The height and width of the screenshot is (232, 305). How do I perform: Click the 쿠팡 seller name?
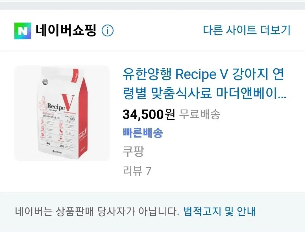pos(133,152)
